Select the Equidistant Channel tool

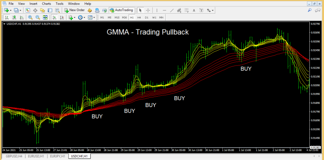[x=179, y=10]
